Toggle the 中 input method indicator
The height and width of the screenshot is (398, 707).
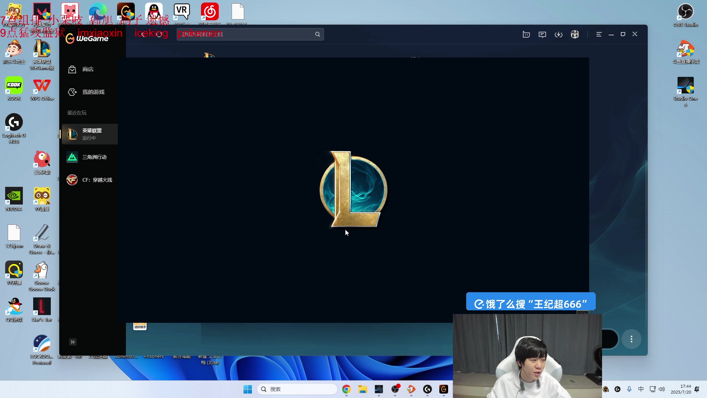(x=641, y=389)
